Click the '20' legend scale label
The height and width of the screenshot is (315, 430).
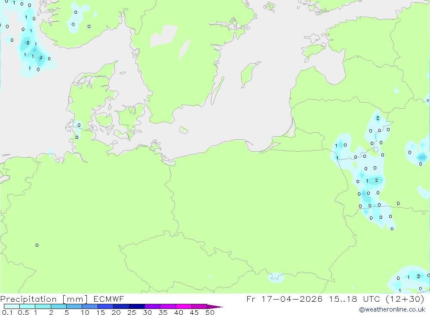pyautogui.click(x=116, y=312)
